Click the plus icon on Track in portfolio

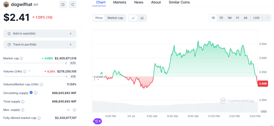pyautogui.click(x=71, y=44)
